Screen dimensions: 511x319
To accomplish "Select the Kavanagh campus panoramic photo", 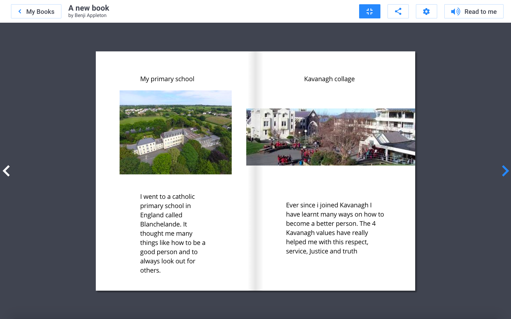I will (x=330, y=137).
